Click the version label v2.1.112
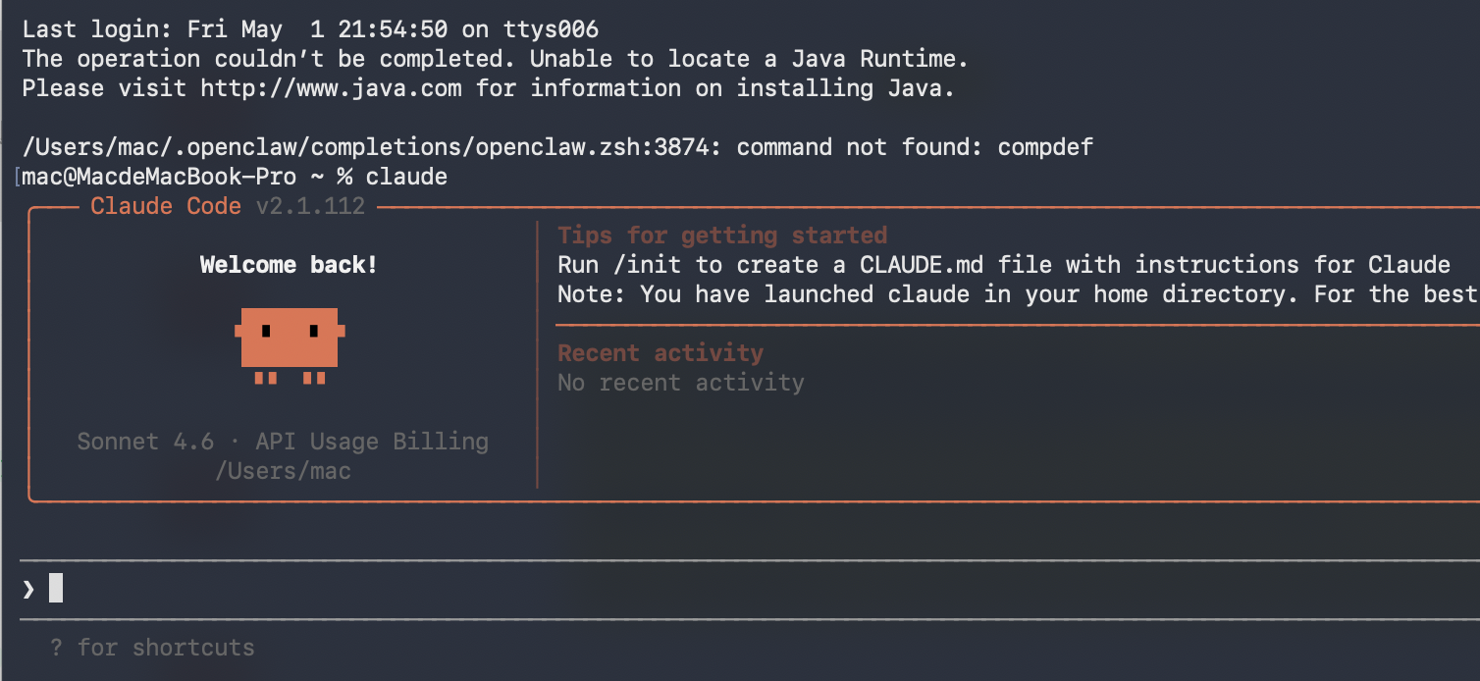This screenshot has width=1480, height=681. (310, 206)
